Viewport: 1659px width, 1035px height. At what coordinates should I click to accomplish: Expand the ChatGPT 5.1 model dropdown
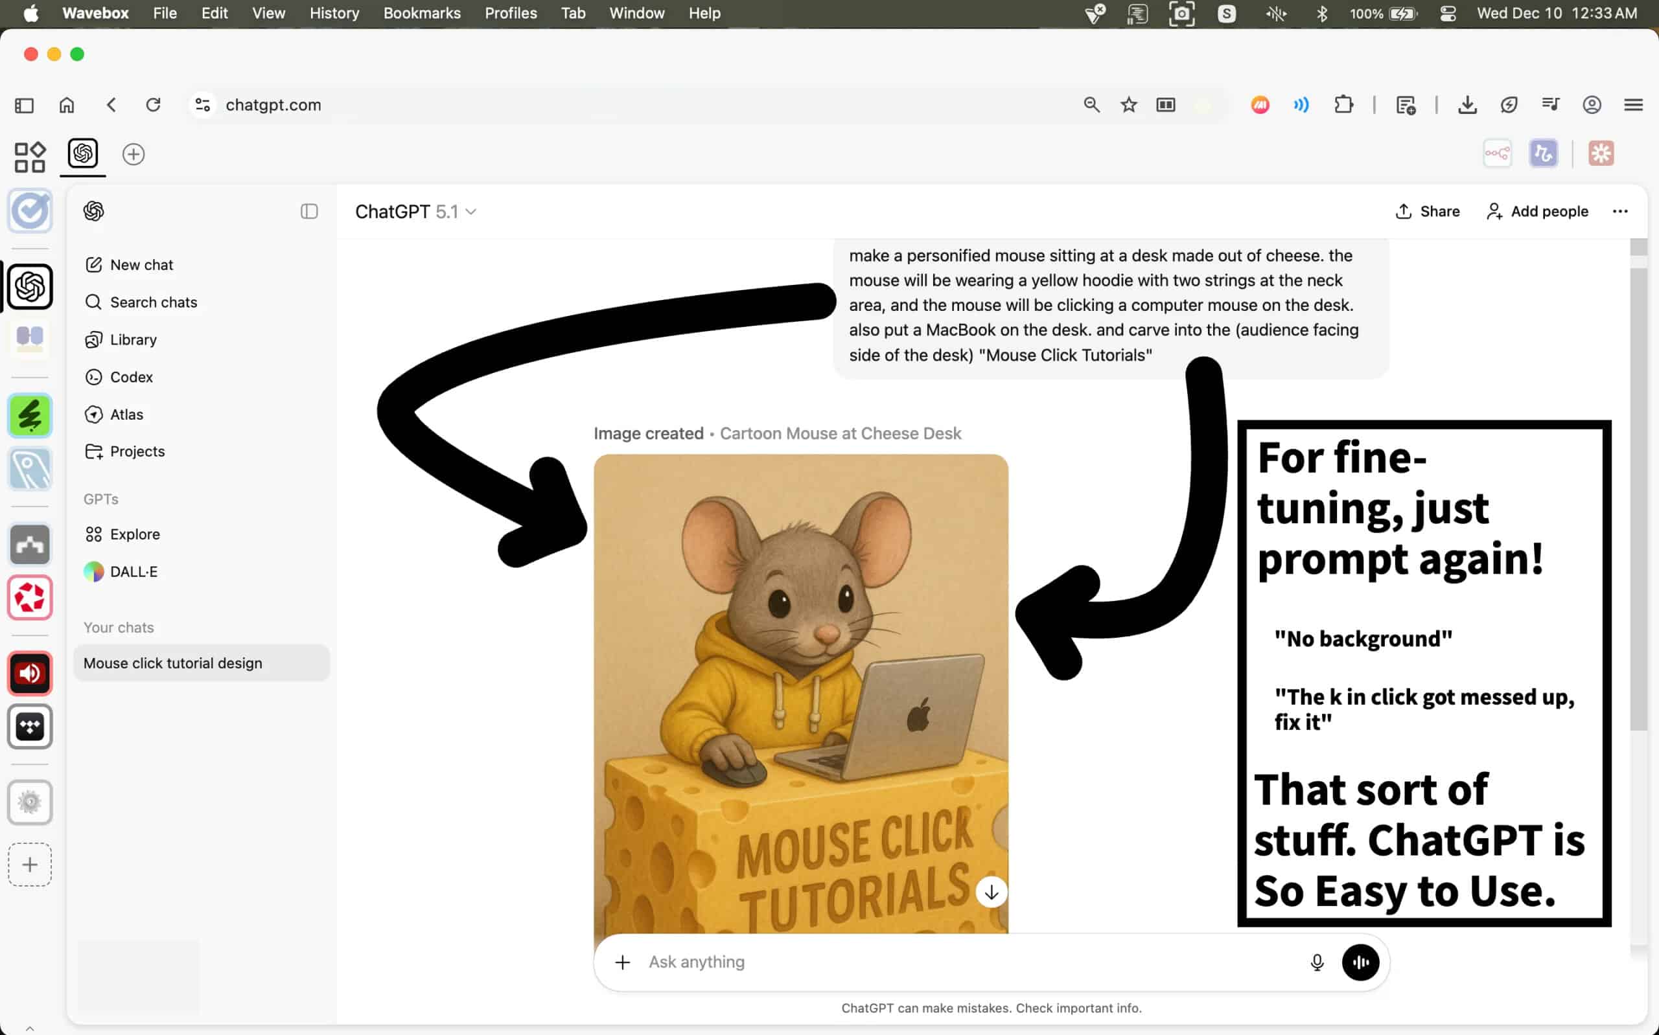point(415,212)
